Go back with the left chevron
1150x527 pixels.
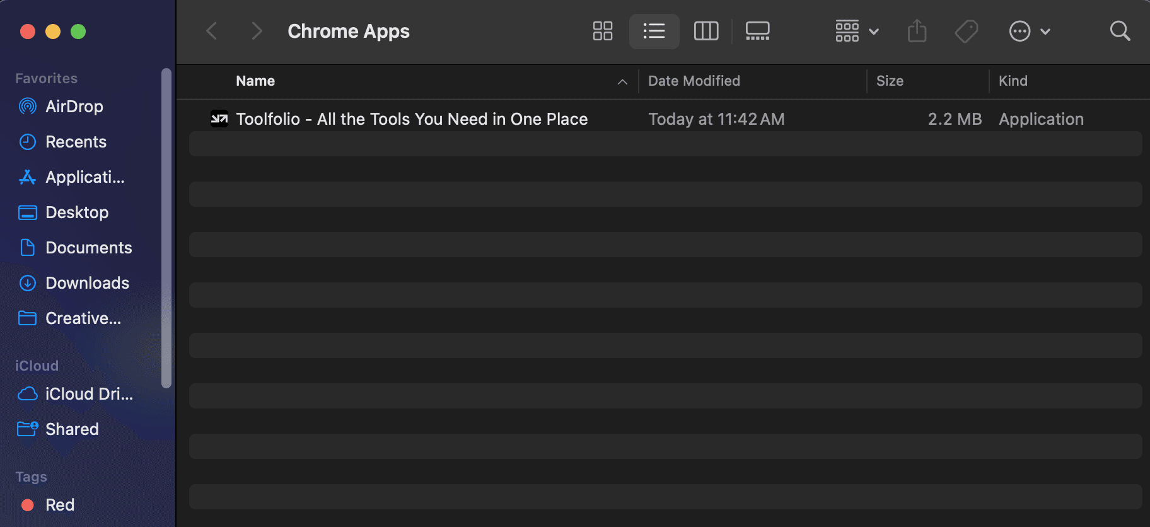click(212, 31)
